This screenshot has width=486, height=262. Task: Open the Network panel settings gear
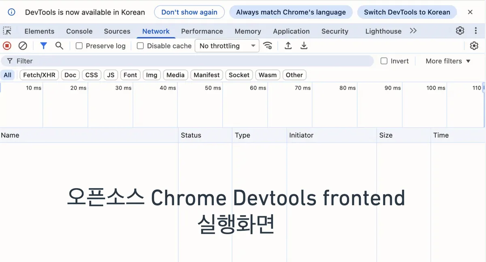tap(474, 46)
